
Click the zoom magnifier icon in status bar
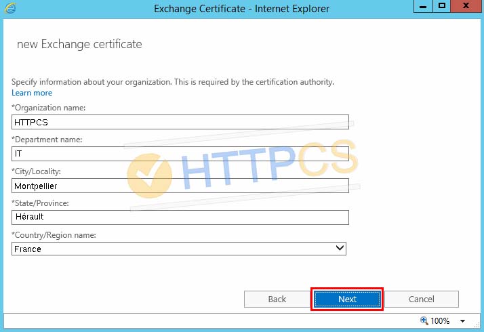424,320
